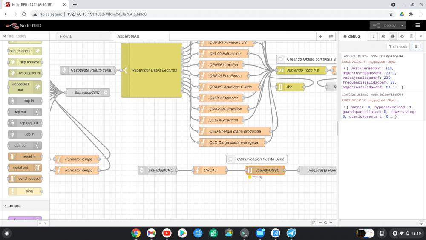Select the QLEDExtraccion node
The height and width of the screenshot is (240, 426).
point(221,120)
